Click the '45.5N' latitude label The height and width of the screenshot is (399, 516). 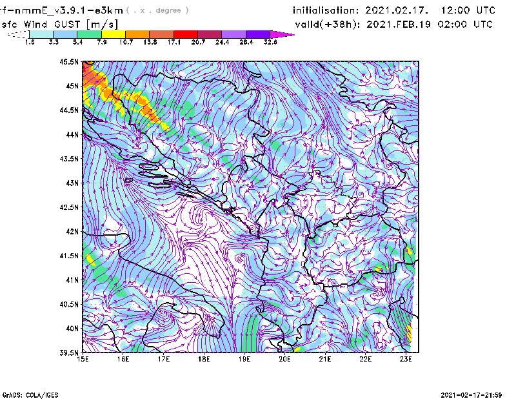click(x=69, y=61)
